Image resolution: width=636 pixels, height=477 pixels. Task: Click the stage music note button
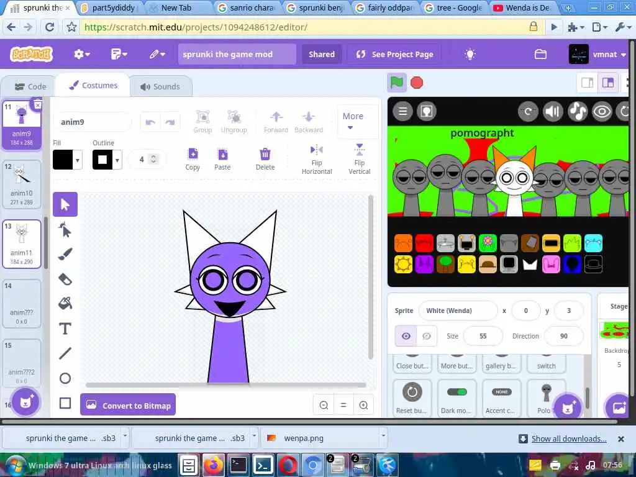click(578, 111)
